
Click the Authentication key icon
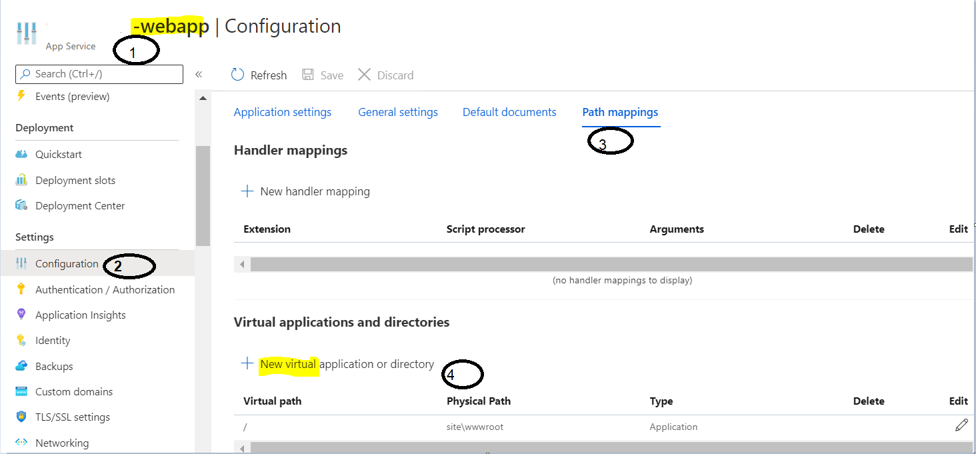(x=21, y=289)
